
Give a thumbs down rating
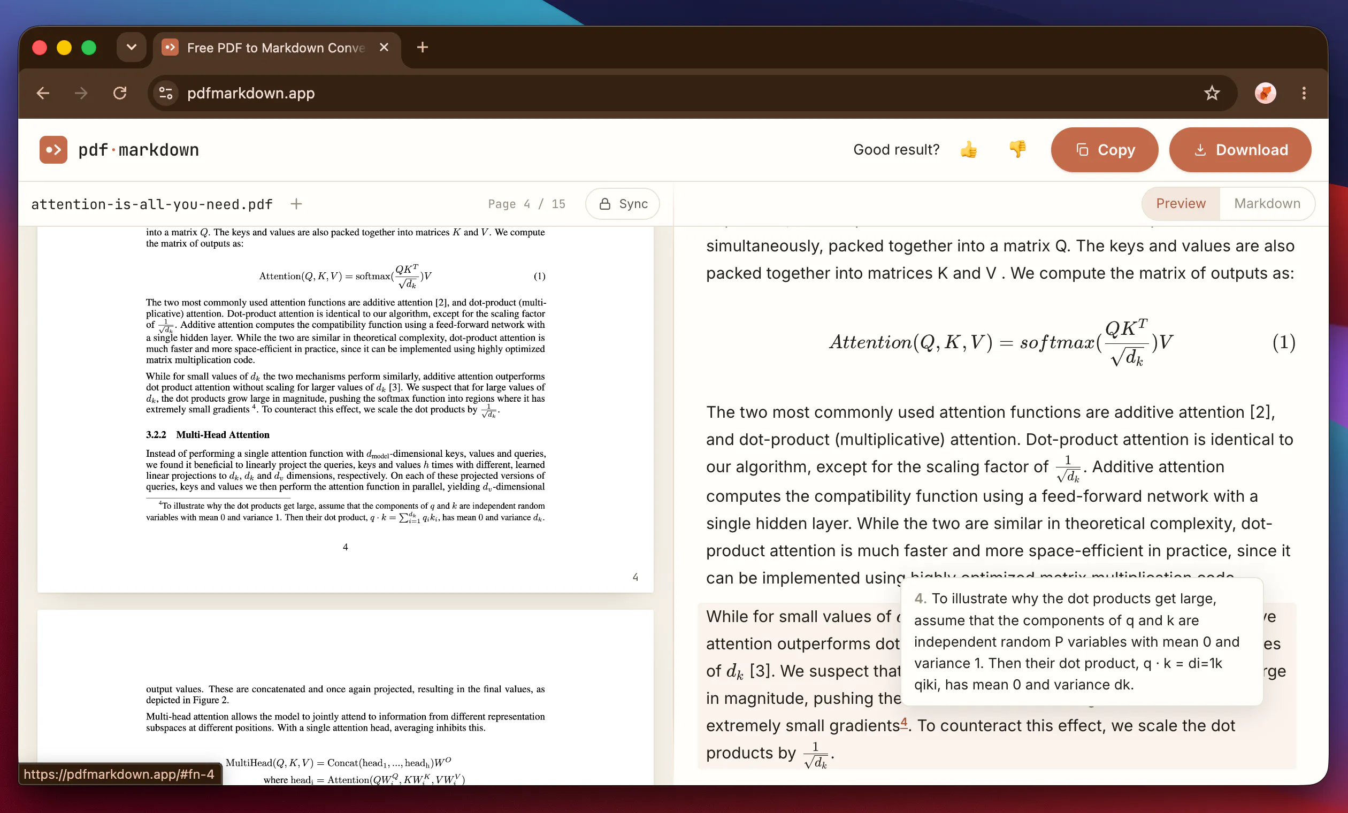pos(1017,149)
